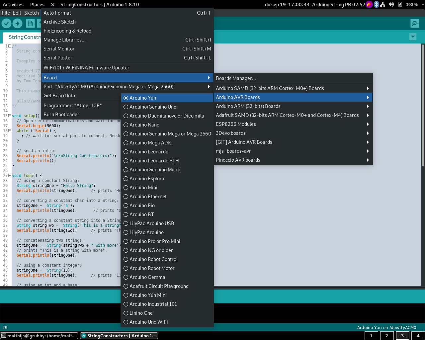Screen dimensions: 425x340
Task: Open the Port submenu entry
Action: pyautogui.click(x=127, y=87)
